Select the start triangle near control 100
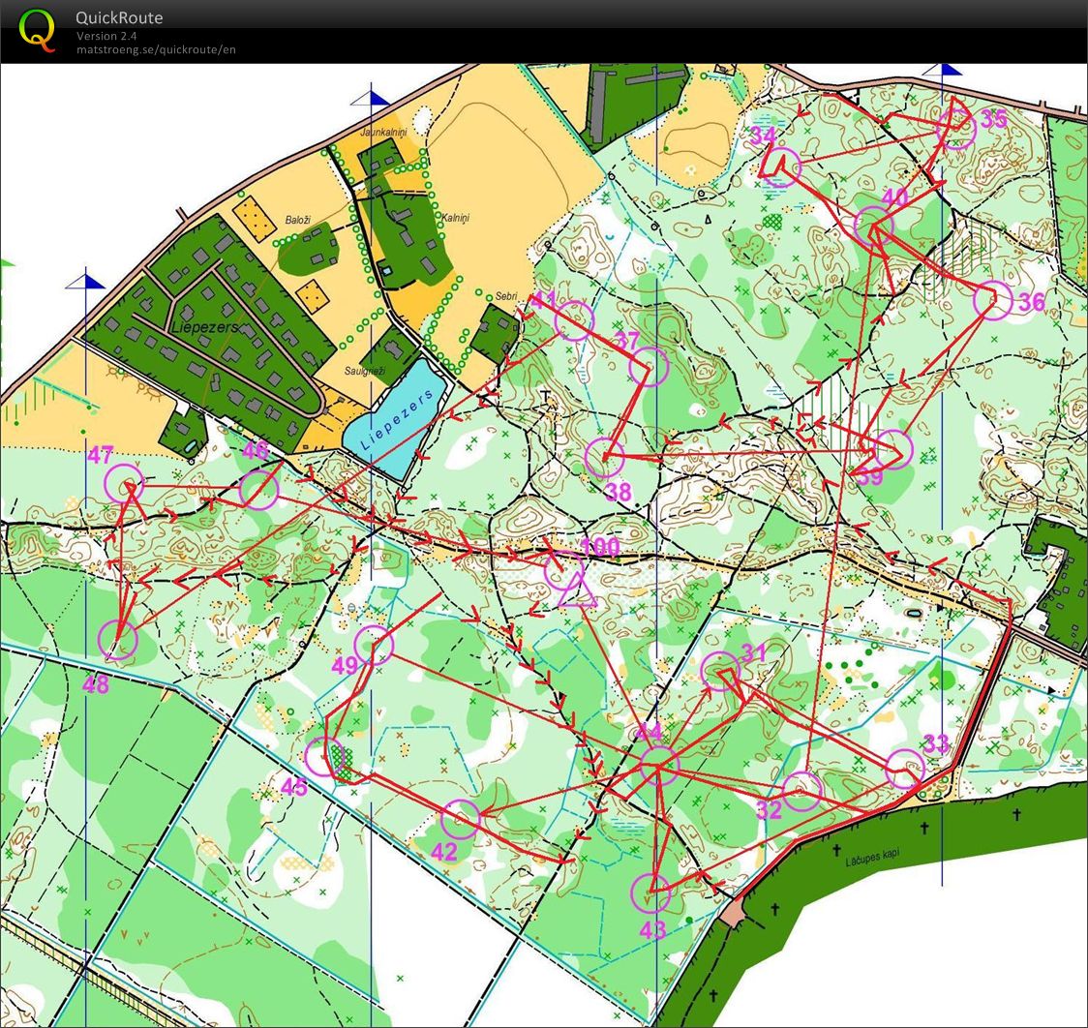The width and height of the screenshot is (1088, 1028). coord(577,590)
